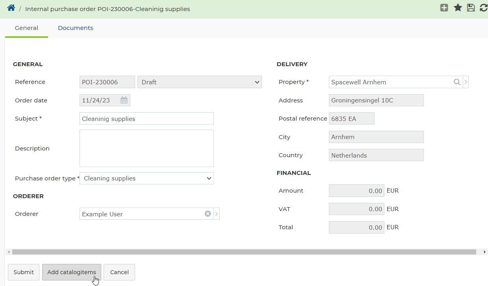The image size is (488, 286).
Task: Open the Draft status dropdown
Action: point(200,82)
